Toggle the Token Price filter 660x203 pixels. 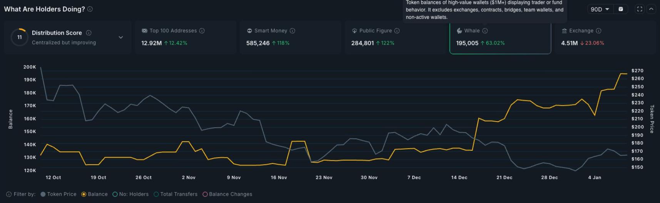tap(58, 194)
